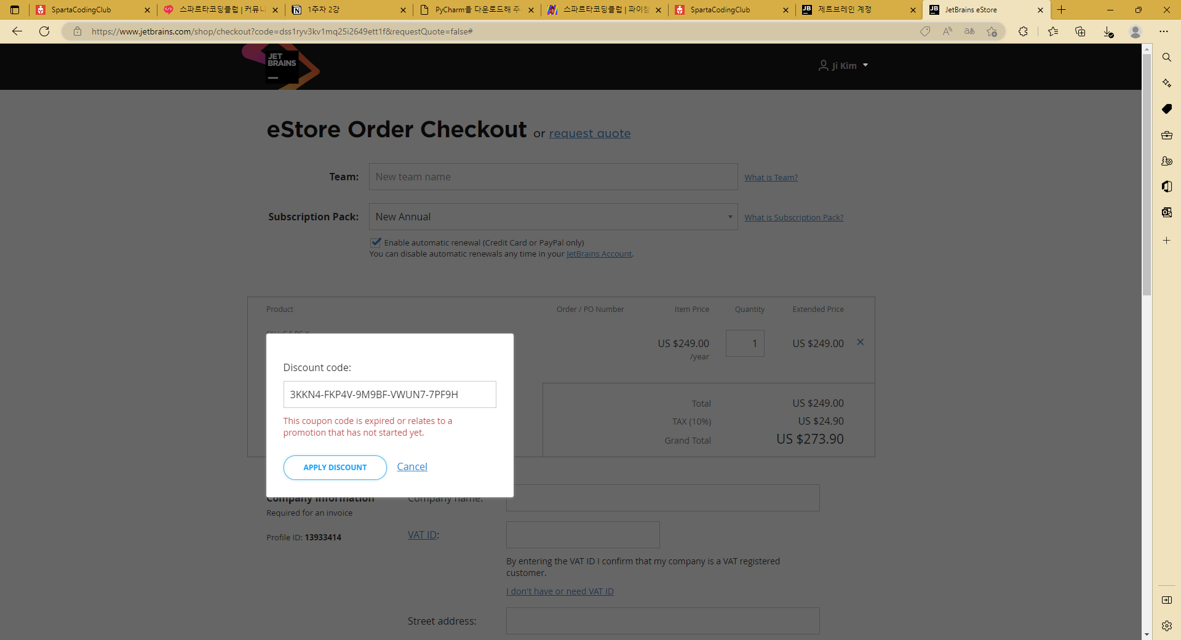Open the VAT ID help link

[x=422, y=535]
